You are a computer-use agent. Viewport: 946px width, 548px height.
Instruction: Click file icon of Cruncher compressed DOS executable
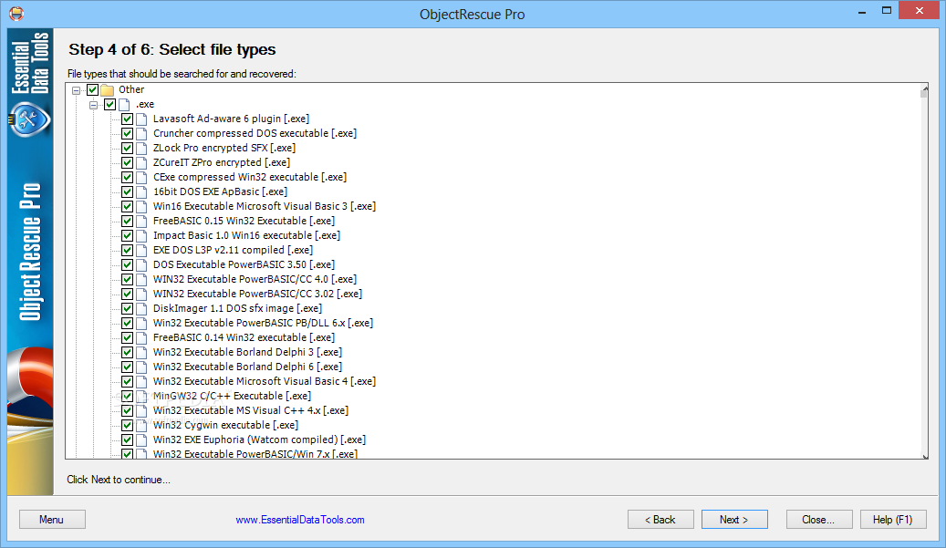pyautogui.click(x=141, y=133)
